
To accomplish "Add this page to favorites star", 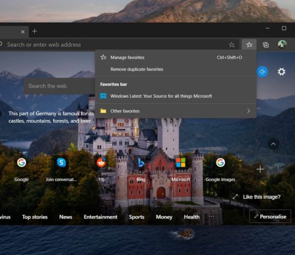I will [x=231, y=45].
